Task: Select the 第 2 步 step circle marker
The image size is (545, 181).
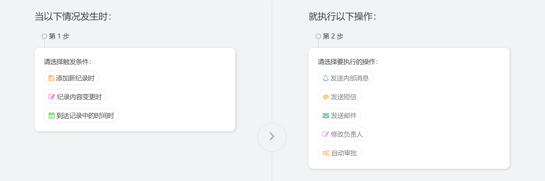Action: 318,36
